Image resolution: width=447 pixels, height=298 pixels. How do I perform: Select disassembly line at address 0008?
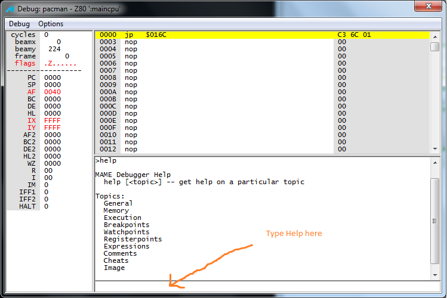tap(262, 77)
